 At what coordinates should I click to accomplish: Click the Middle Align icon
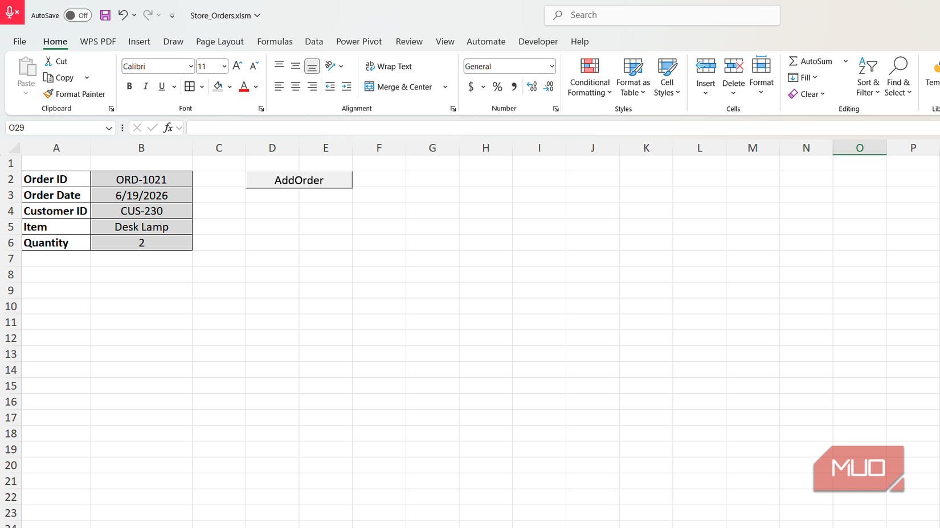point(296,66)
